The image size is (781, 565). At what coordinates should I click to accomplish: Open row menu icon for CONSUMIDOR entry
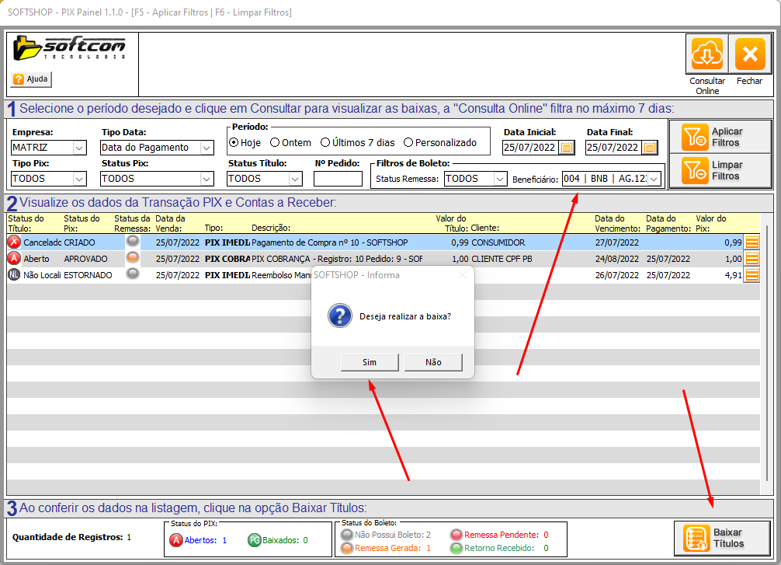(x=751, y=242)
